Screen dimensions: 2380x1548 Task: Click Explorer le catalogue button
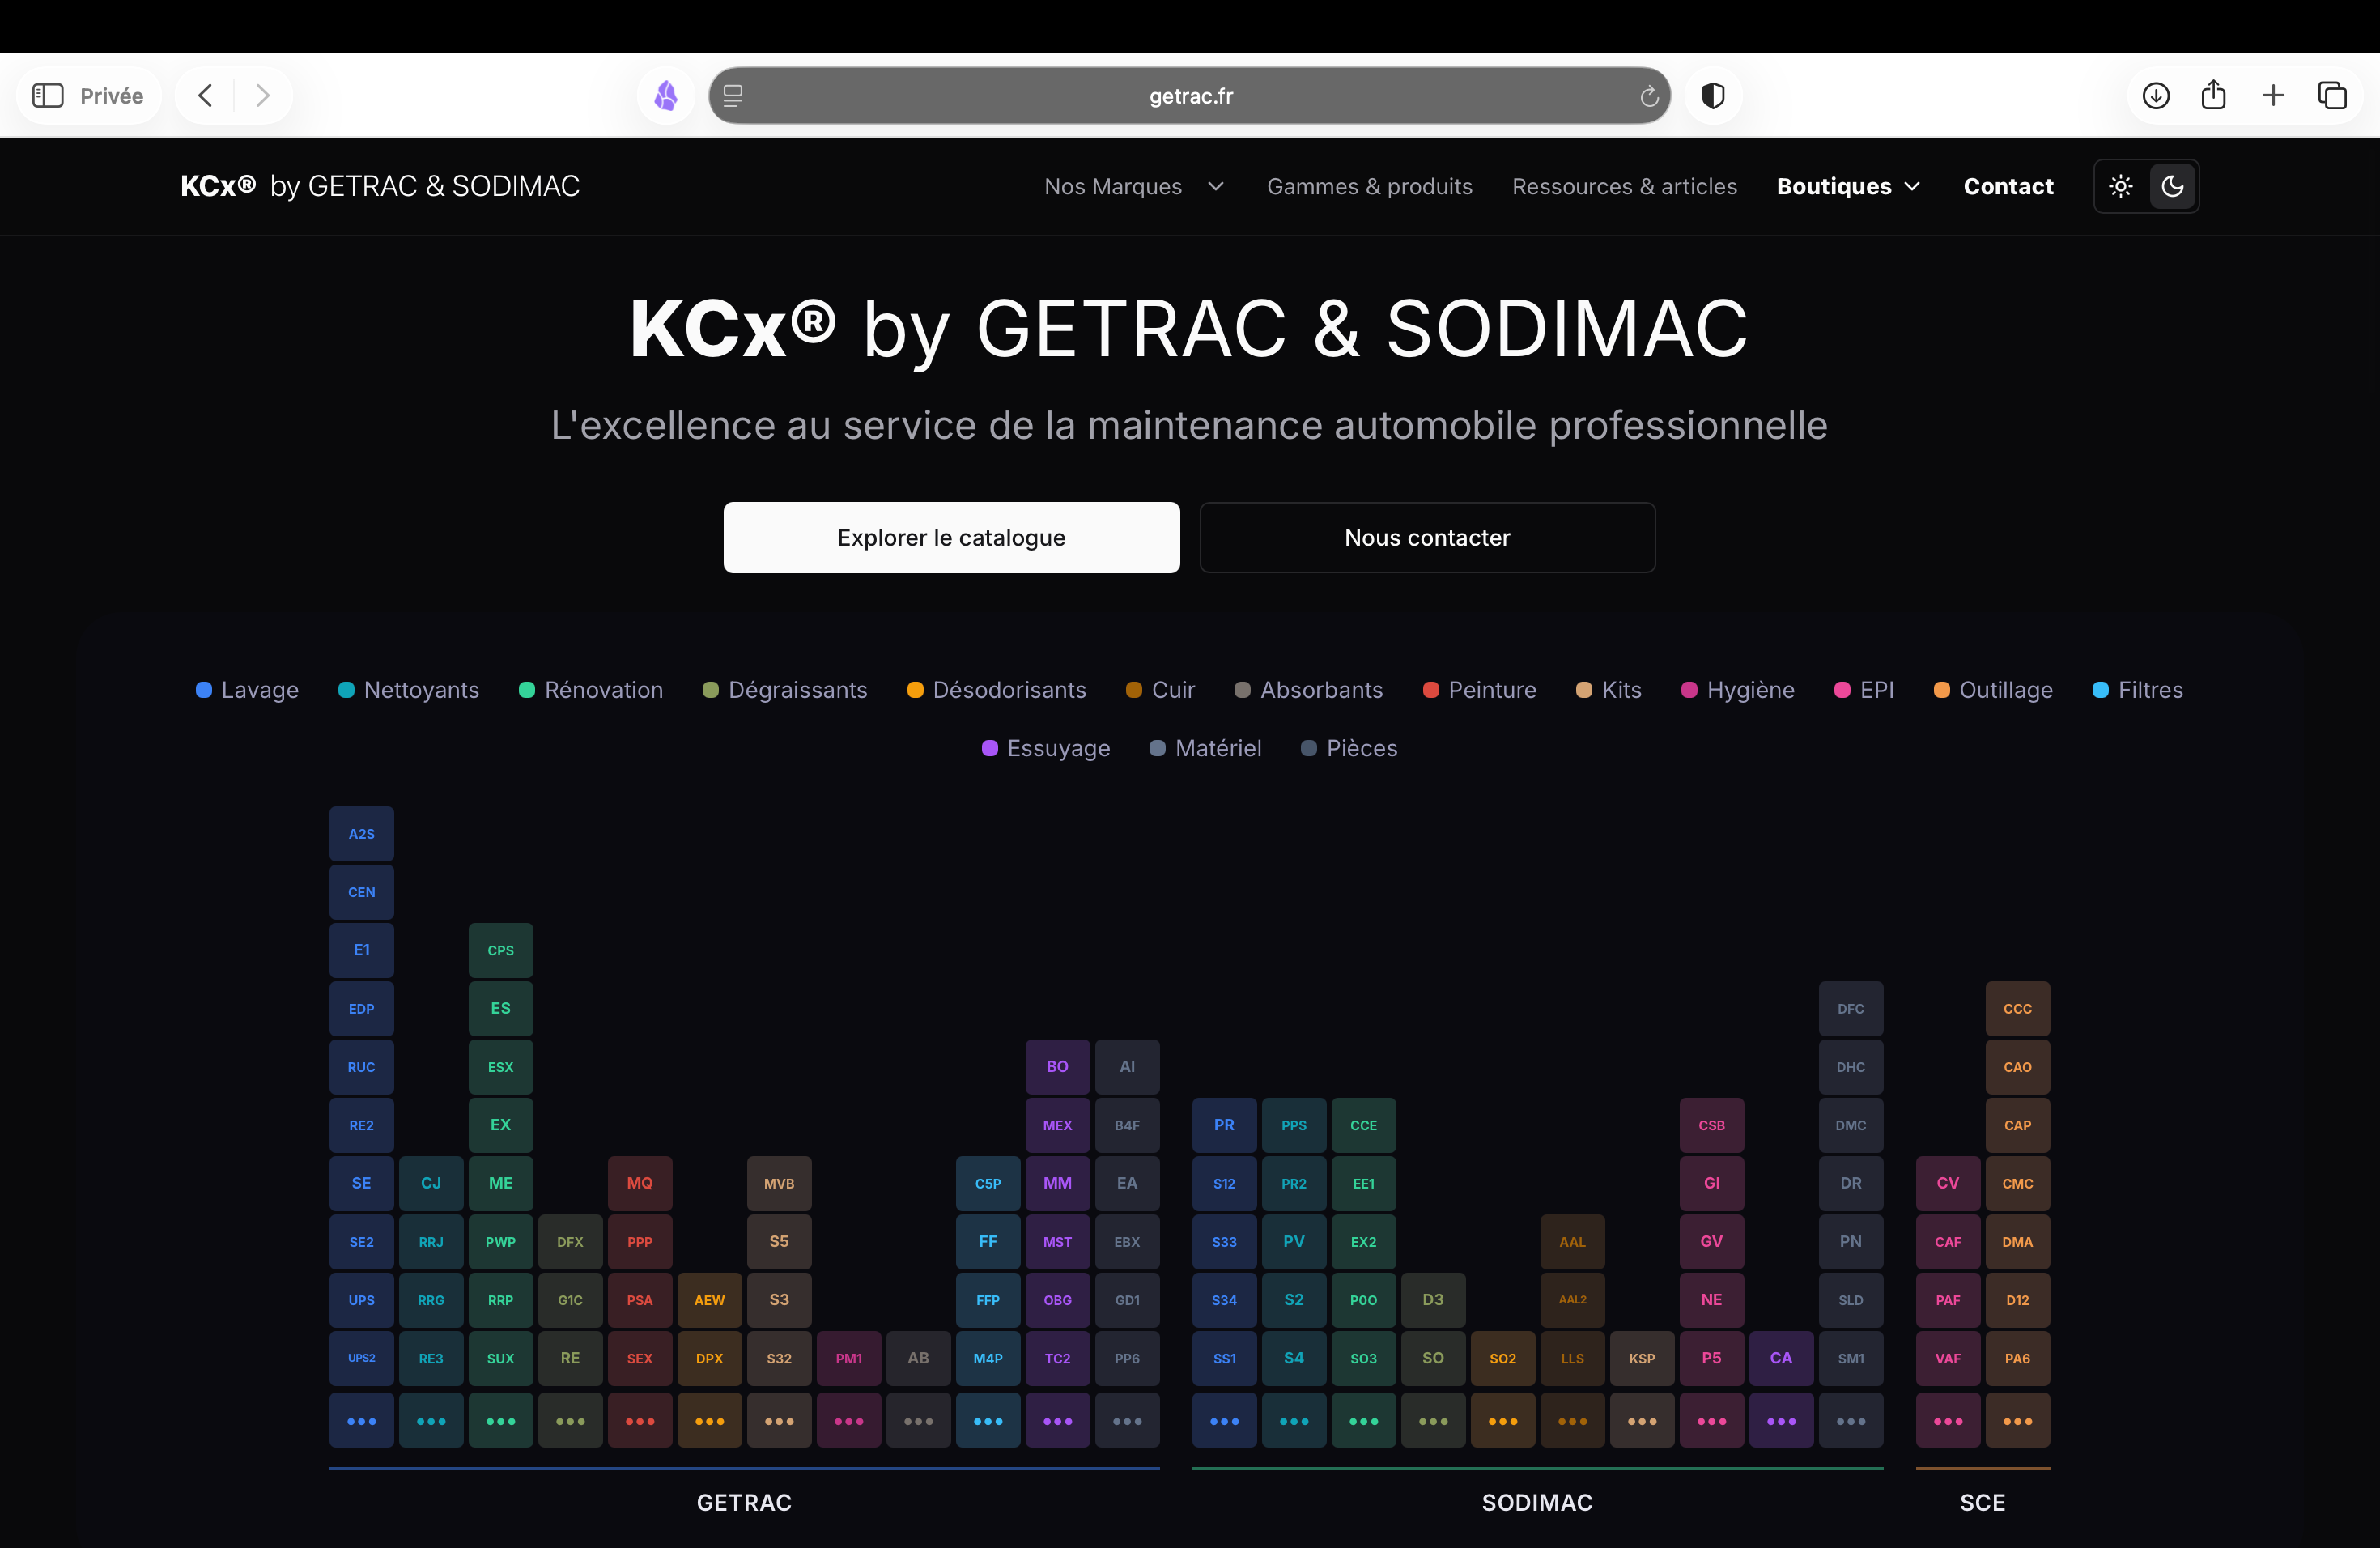coord(951,538)
